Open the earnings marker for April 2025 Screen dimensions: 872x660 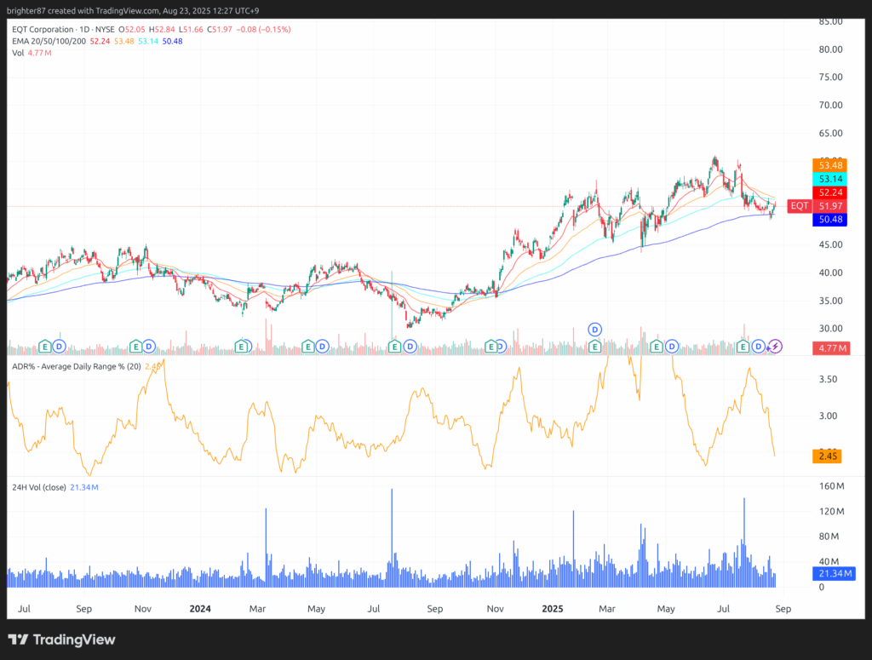pyautogui.click(x=657, y=347)
